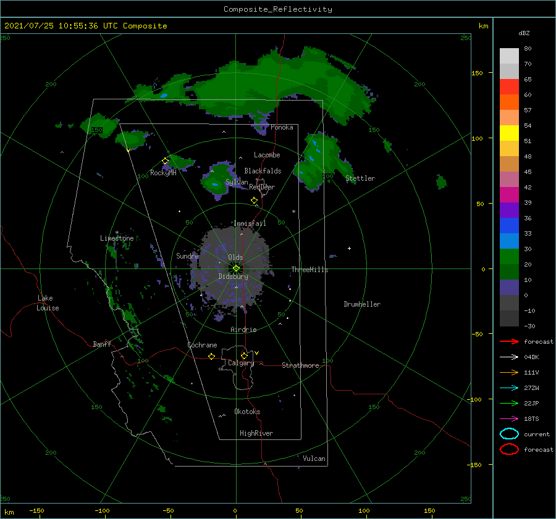Click the light gray 80 dBZ color swatch
556x519 pixels.
pos(509,56)
